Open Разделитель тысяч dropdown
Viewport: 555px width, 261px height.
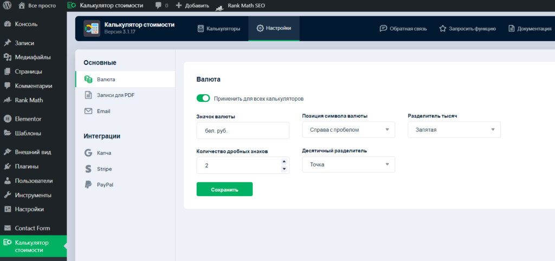pyautogui.click(x=454, y=130)
